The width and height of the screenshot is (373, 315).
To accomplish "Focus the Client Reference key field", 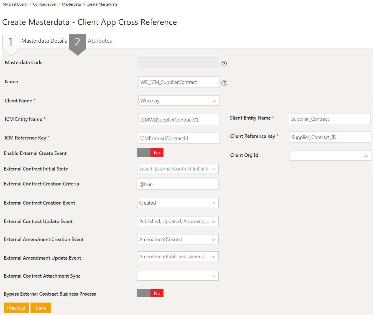I will [330, 137].
